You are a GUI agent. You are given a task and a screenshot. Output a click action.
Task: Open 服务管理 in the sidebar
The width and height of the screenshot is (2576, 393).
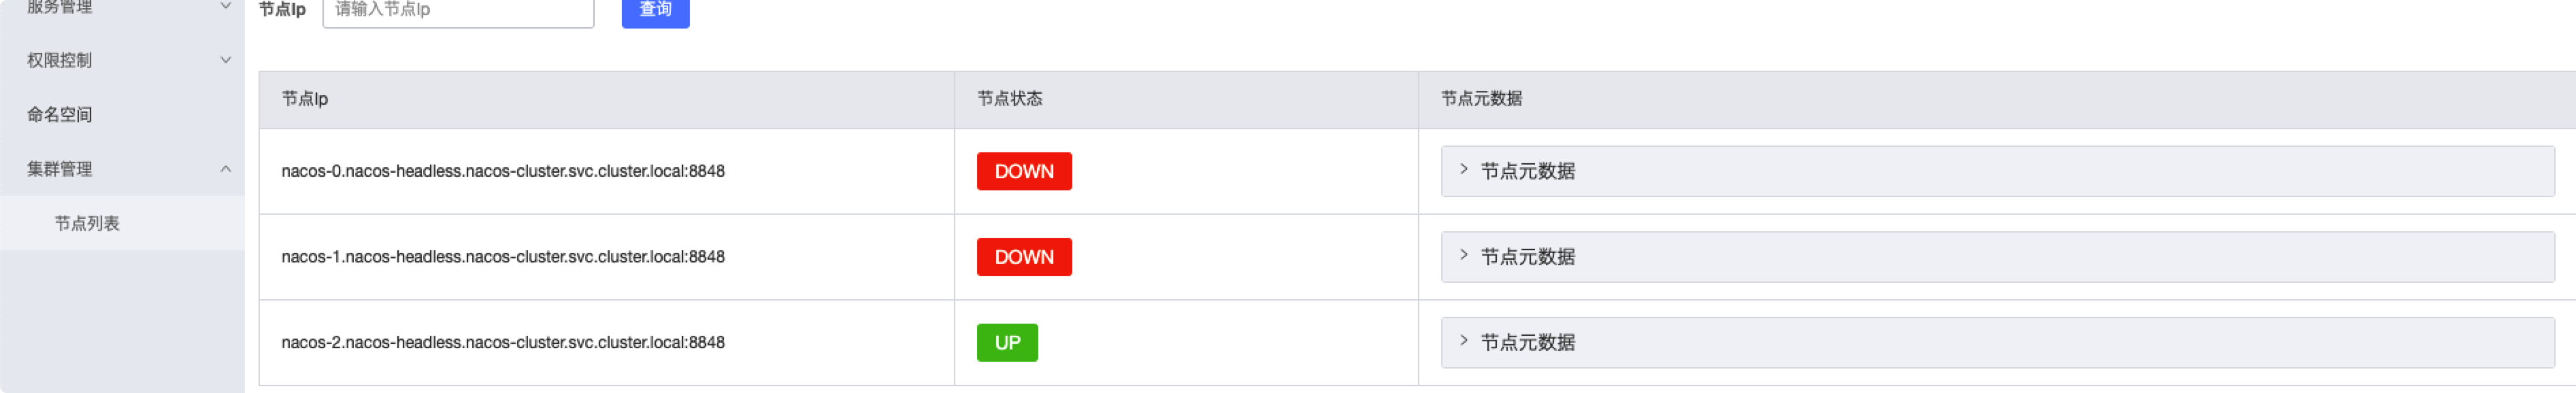[x=60, y=8]
